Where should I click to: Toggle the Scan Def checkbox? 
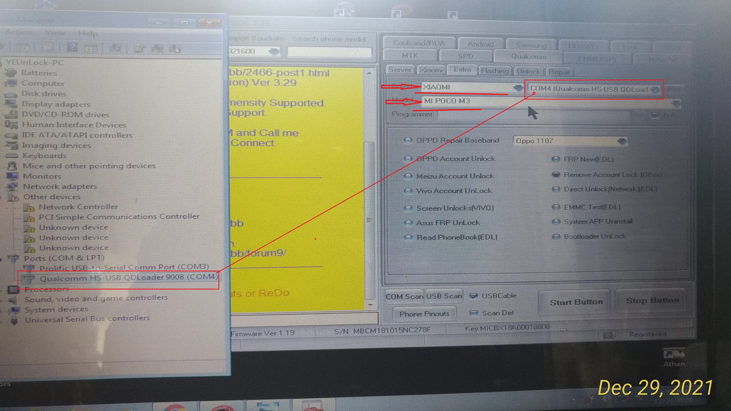(x=473, y=313)
